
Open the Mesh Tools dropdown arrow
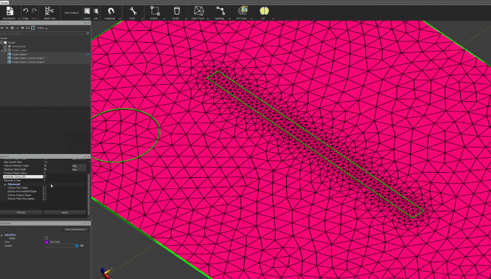(x=208, y=18)
